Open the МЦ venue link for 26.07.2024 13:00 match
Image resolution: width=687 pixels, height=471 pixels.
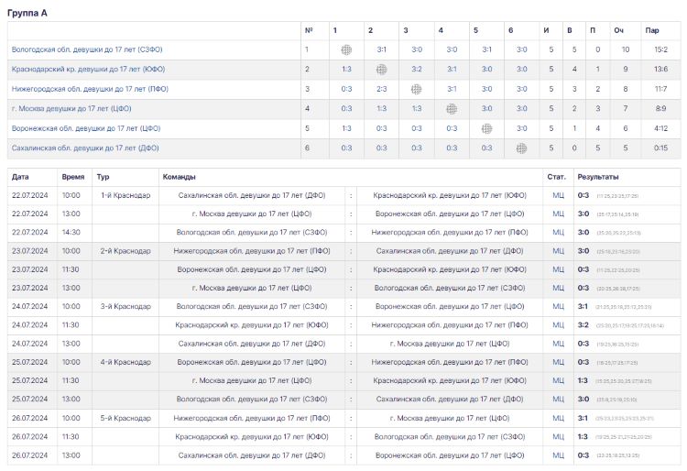point(558,455)
